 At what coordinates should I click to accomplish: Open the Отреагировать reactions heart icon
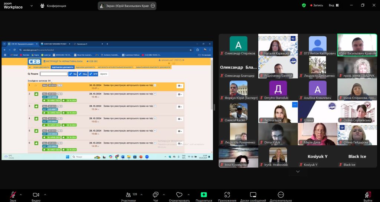(179, 195)
